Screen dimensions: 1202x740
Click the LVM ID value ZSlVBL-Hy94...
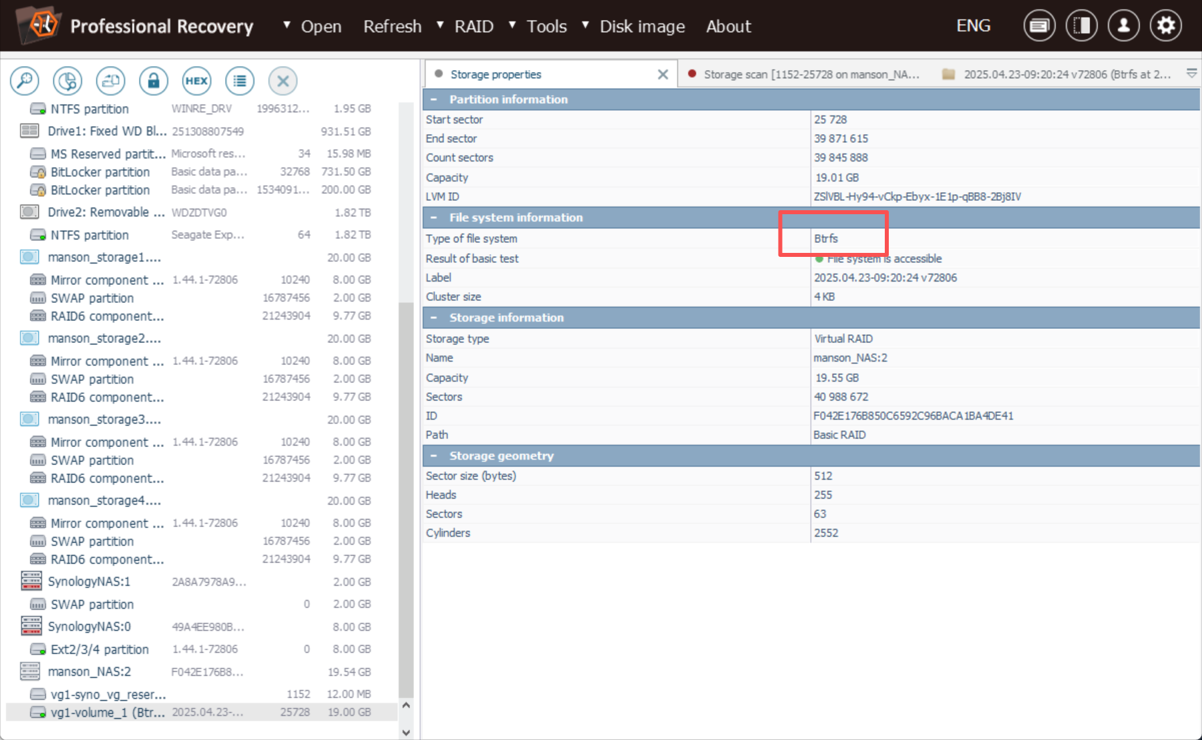(917, 196)
